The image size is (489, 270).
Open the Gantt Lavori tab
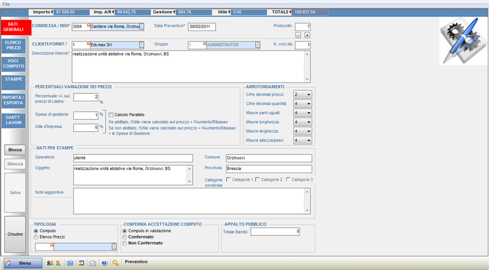[x=13, y=120]
